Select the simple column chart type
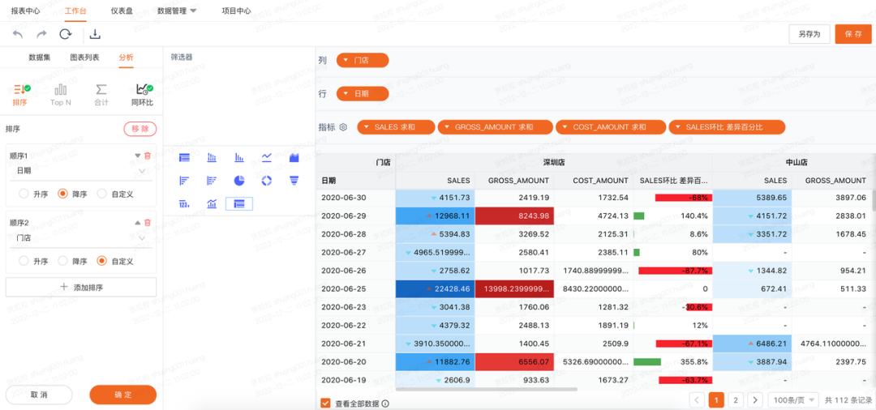Screen dimensions: 876x410 [239, 158]
